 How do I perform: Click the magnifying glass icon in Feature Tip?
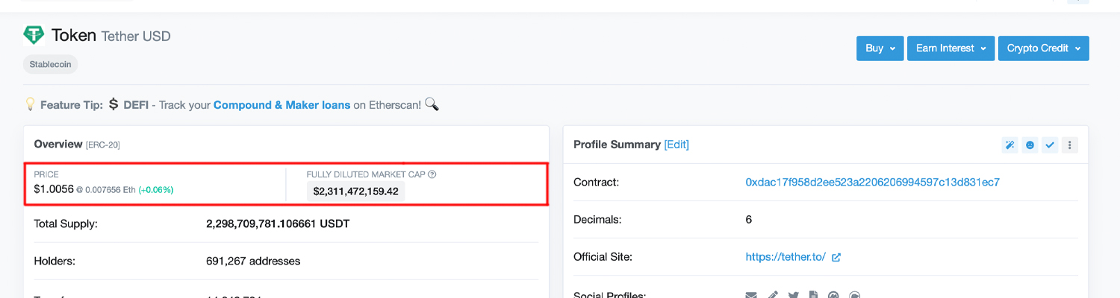(432, 104)
